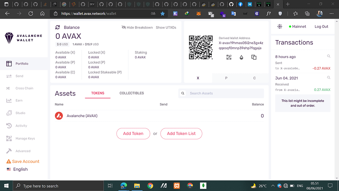The width and height of the screenshot is (339, 191).
Task: Click Hide Breakdown toggle
Action: tap(137, 28)
